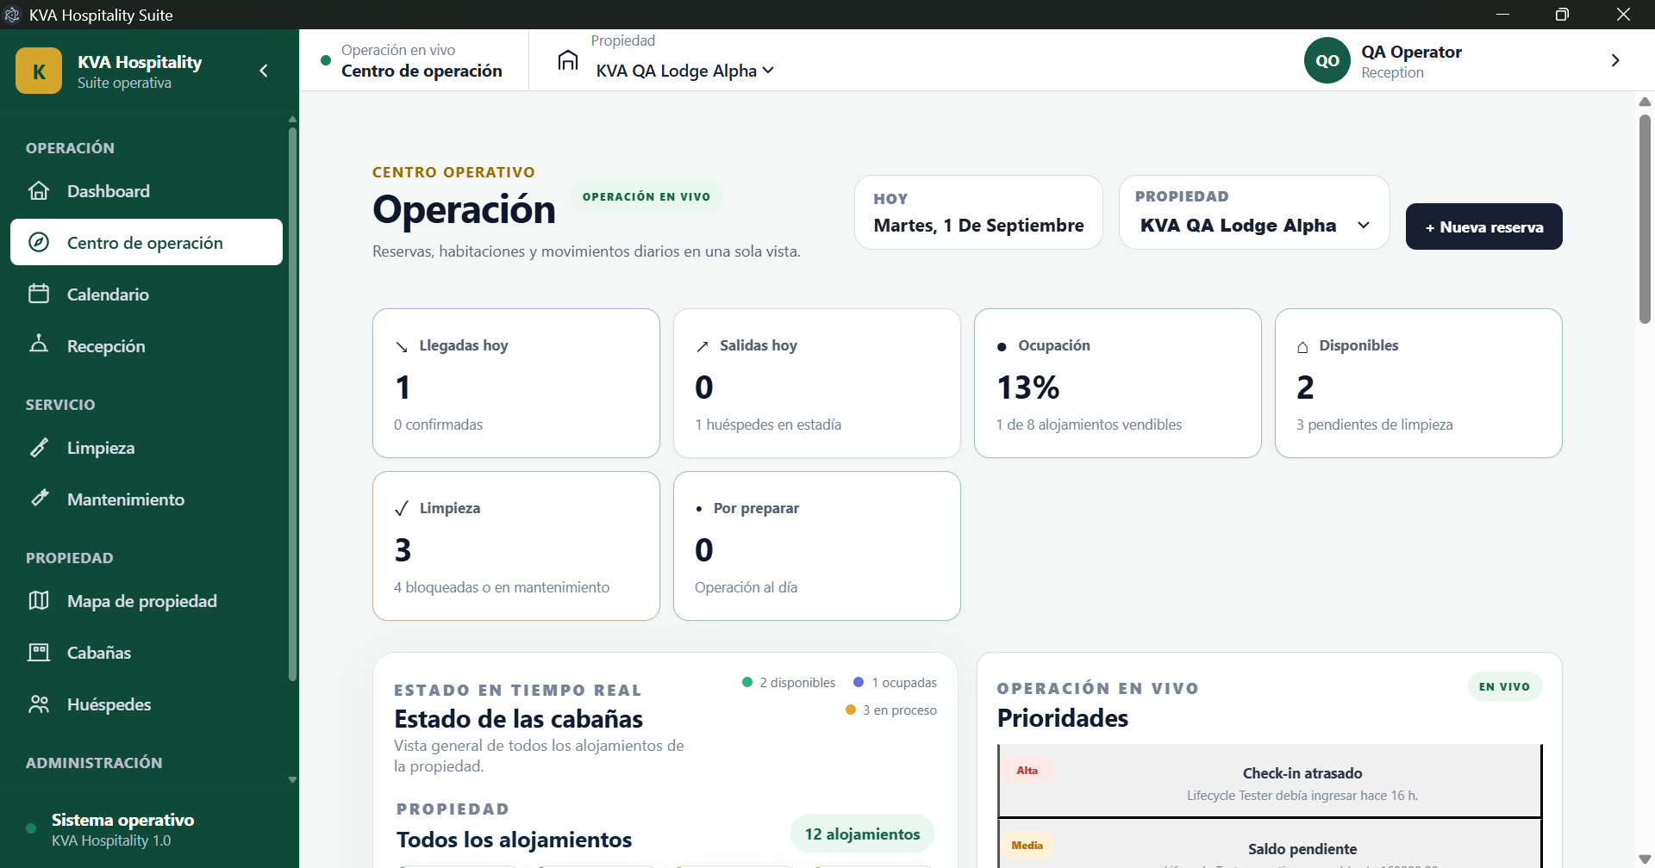Open Recepción via its bell icon
The width and height of the screenshot is (1655, 868).
coord(39,344)
